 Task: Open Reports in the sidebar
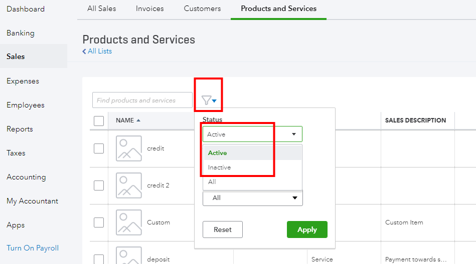pos(20,129)
